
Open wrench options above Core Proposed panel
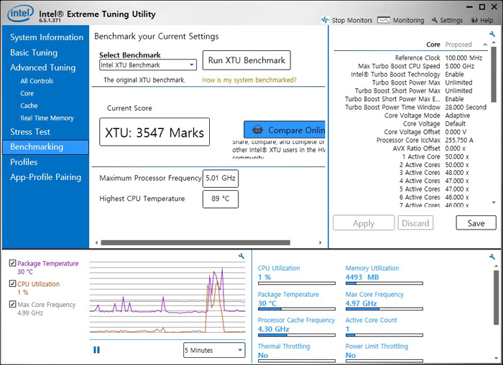(492, 34)
